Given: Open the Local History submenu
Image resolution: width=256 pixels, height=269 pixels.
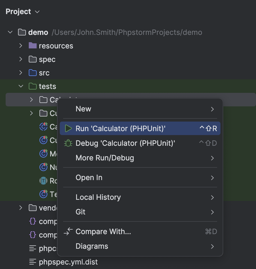Looking at the screenshot, I should pos(98,197).
